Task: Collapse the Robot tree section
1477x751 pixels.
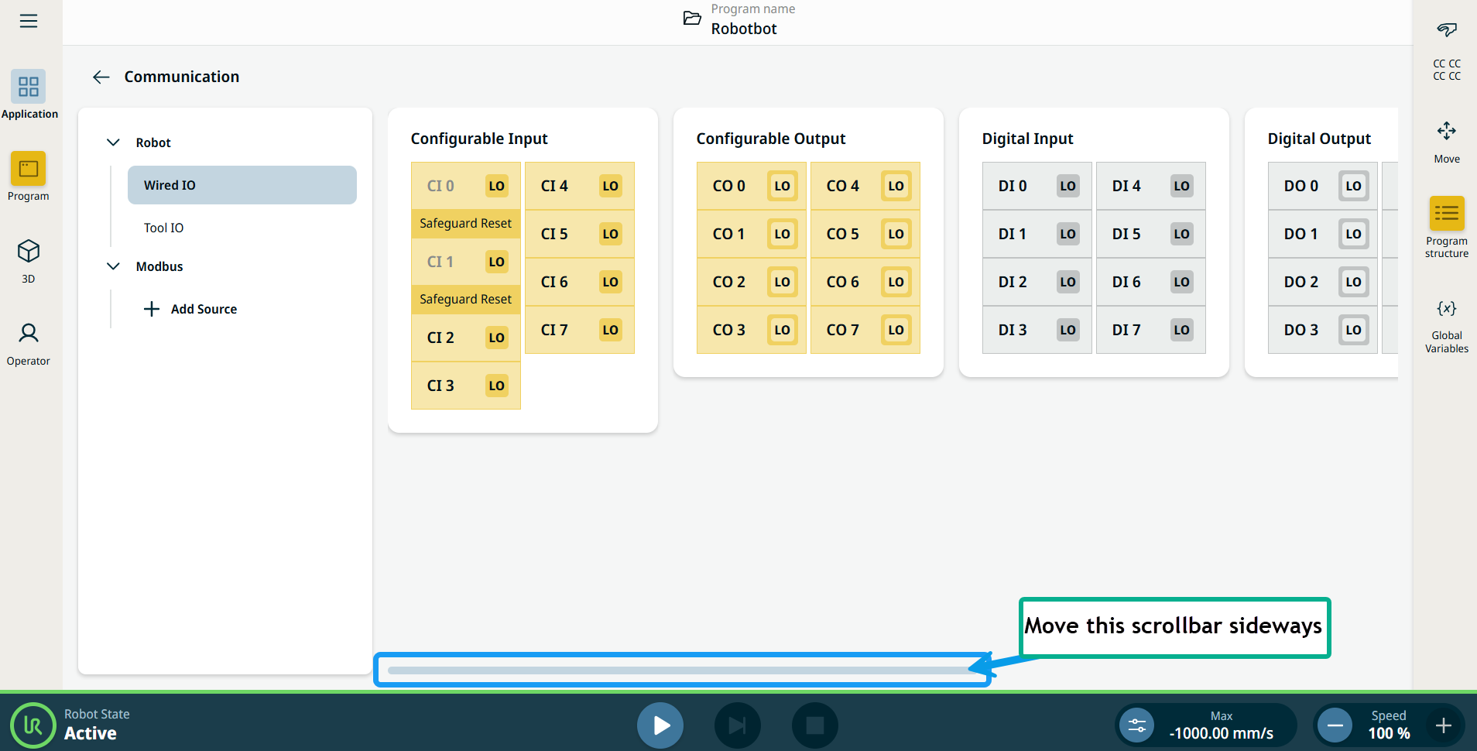Action: click(113, 142)
